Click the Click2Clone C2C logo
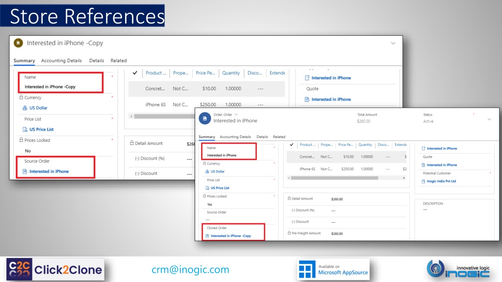Image resolution: width=502 pixels, height=282 pixels. [x=55, y=270]
